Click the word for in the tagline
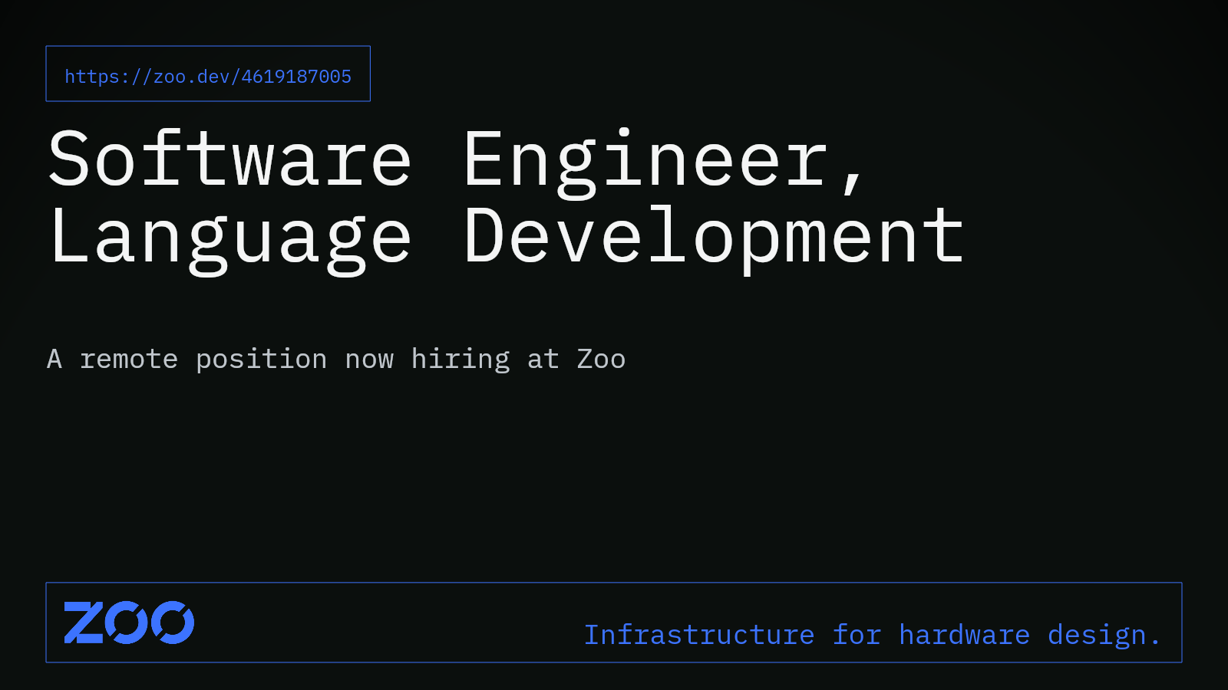Image resolution: width=1228 pixels, height=690 pixels. (x=857, y=635)
